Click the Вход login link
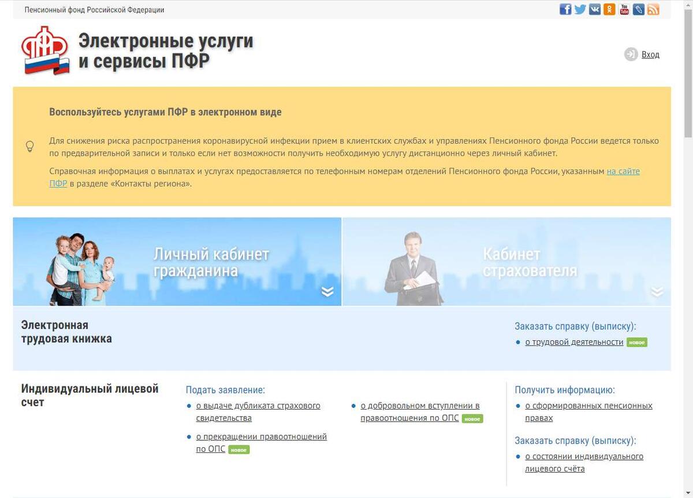The width and height of the screenshot is (693, 498). [650, 54]
